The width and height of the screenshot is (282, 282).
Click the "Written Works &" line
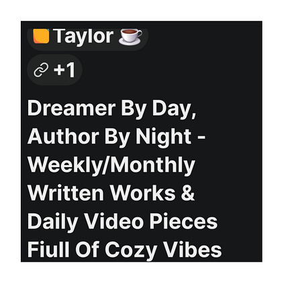111,193
